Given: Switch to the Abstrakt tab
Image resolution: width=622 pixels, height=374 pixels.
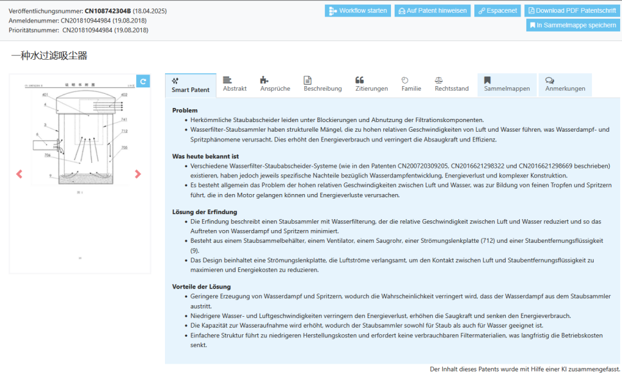Looking at the screenshot, I should point(234,84).
